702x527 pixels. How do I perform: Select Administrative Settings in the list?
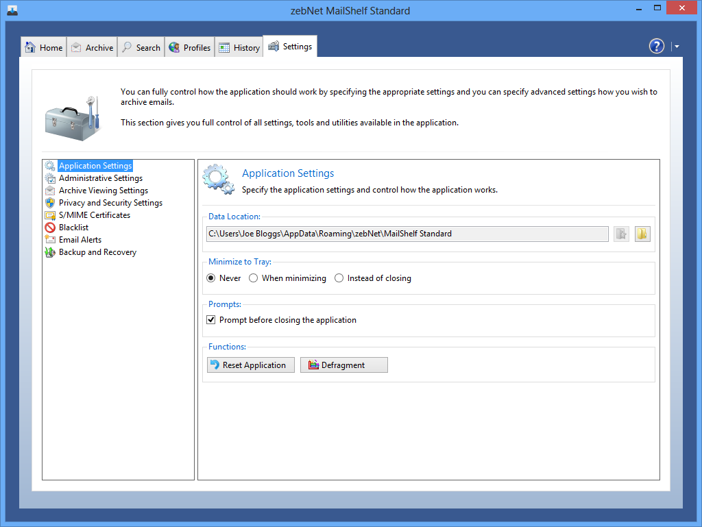tap(100, 178)
